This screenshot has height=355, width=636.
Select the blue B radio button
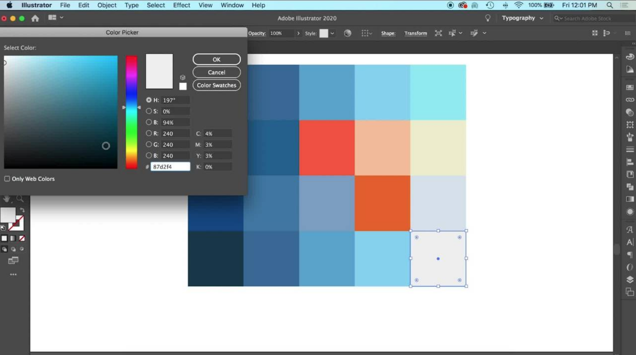point(149,155)
